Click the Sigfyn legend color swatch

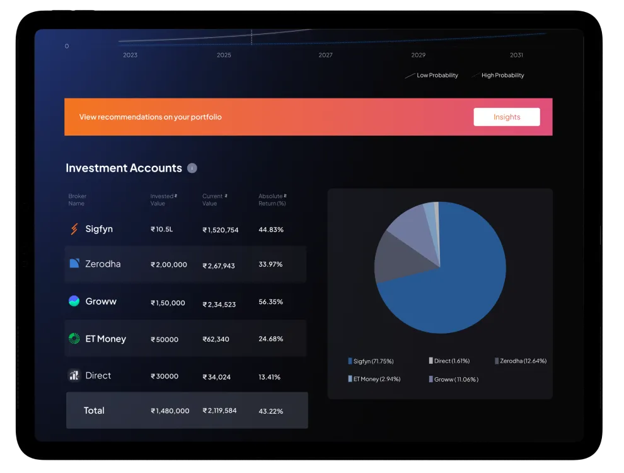(350, 361)
